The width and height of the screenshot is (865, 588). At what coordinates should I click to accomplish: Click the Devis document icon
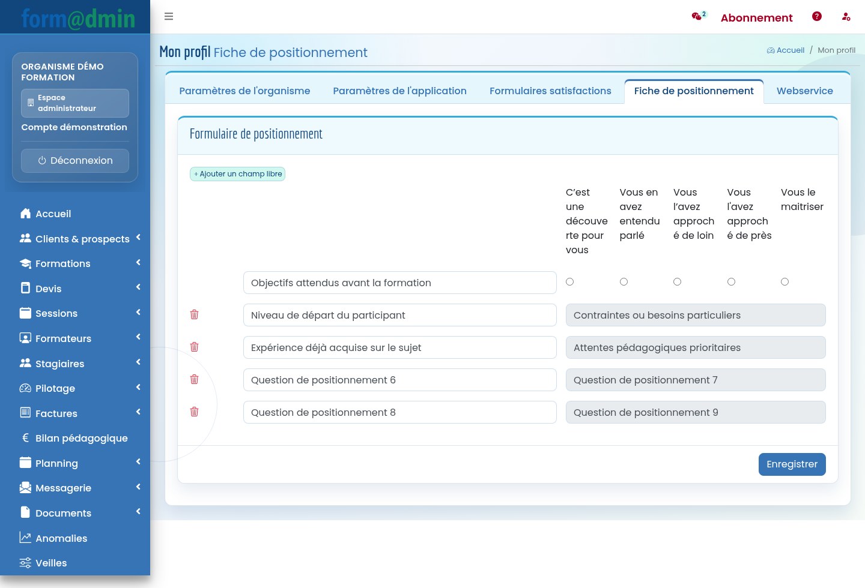click(x=25, y=288)
